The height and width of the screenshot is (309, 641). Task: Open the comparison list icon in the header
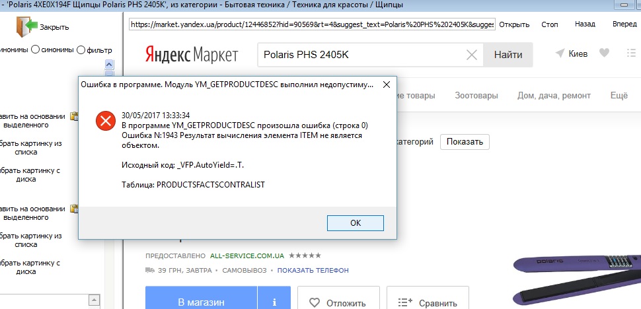point(632,53)
